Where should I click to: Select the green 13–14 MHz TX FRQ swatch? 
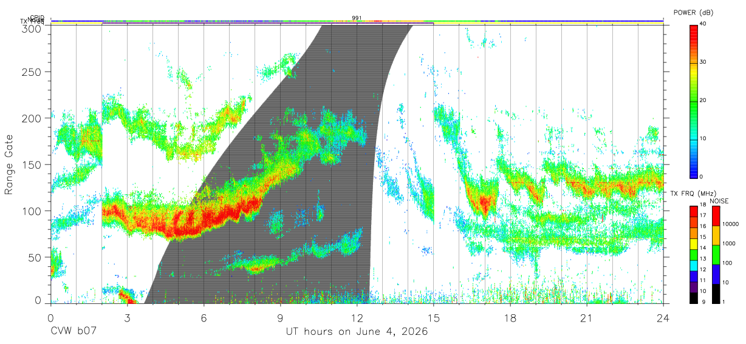(693, 254)
